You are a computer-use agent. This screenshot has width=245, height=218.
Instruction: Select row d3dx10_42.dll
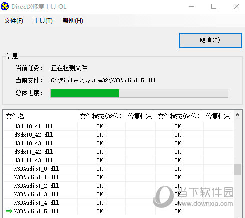118,135
